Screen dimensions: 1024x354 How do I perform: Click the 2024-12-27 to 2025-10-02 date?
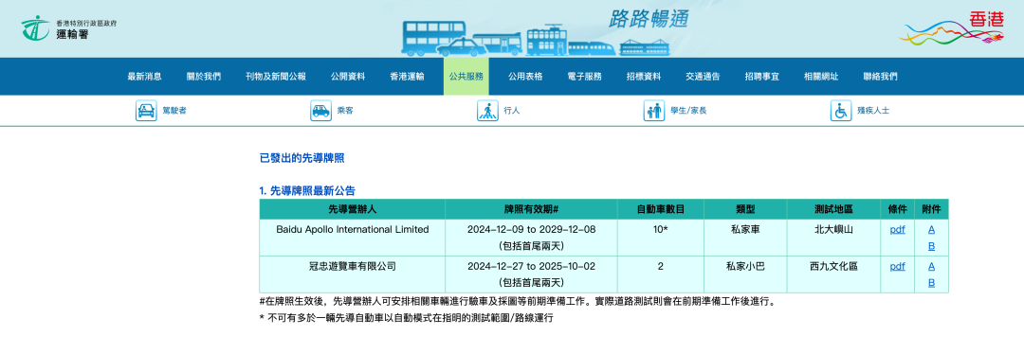[531, 266]
